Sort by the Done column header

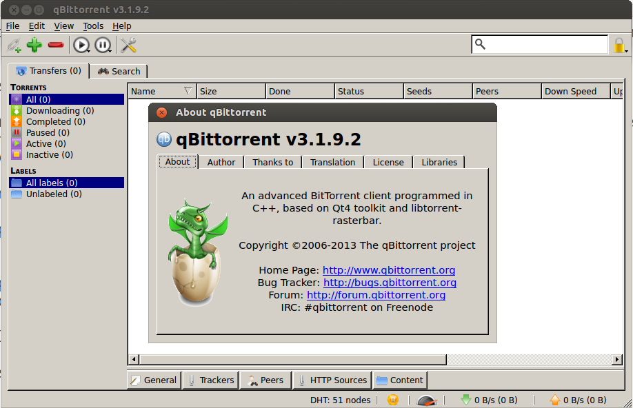coord(301,91)
